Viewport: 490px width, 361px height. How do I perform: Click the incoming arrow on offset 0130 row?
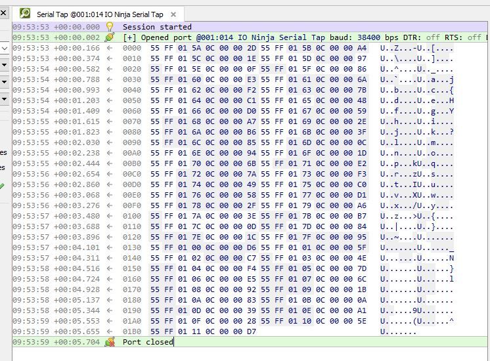pyautogui.click(x=110, y=247)
